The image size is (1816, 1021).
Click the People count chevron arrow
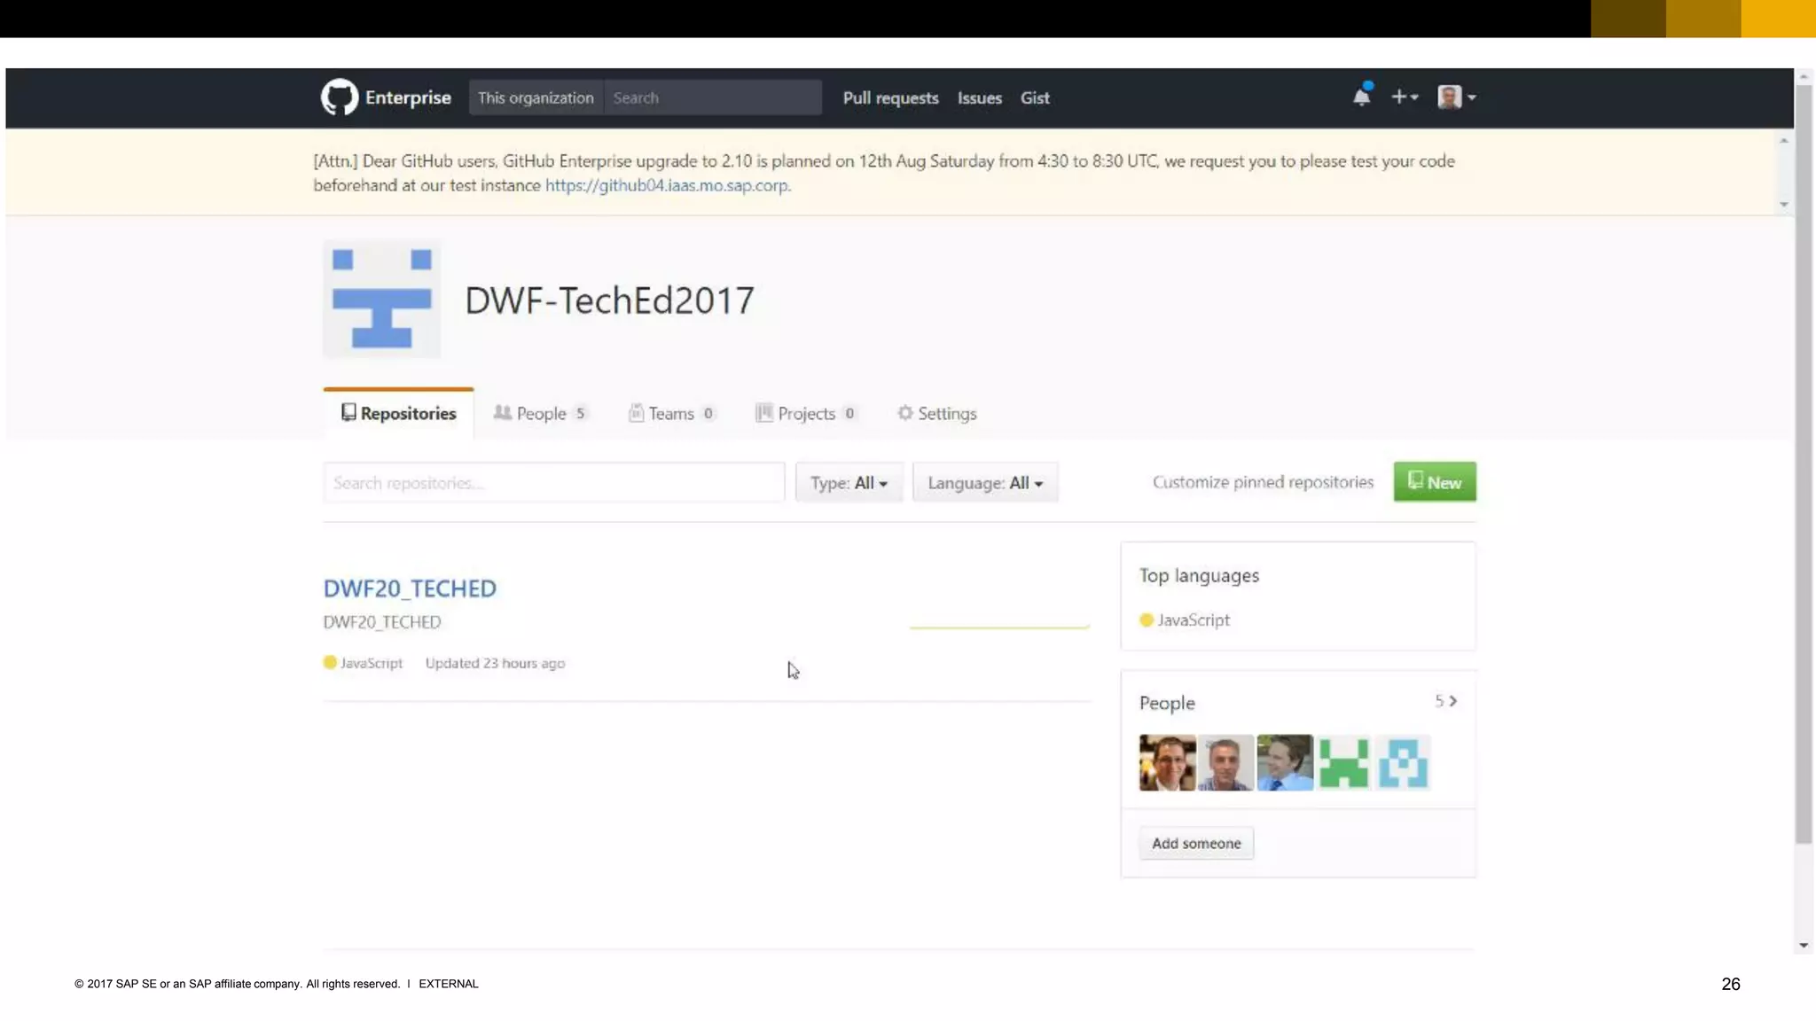(x=1452, y=701)
